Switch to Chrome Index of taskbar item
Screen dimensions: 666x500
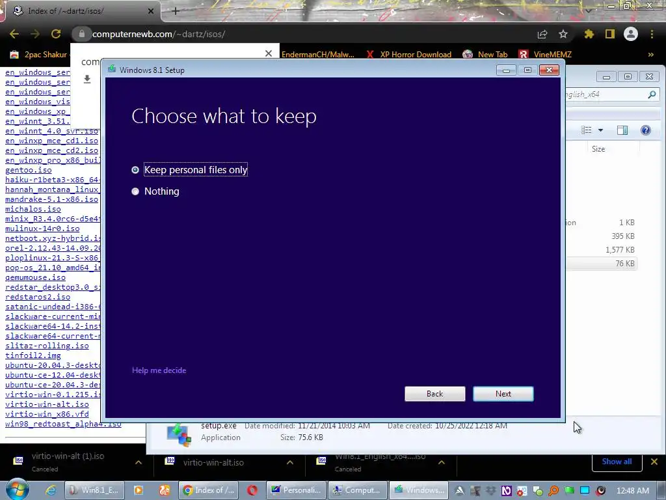[208, 490]
